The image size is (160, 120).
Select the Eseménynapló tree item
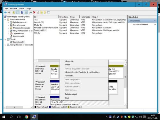19,25
